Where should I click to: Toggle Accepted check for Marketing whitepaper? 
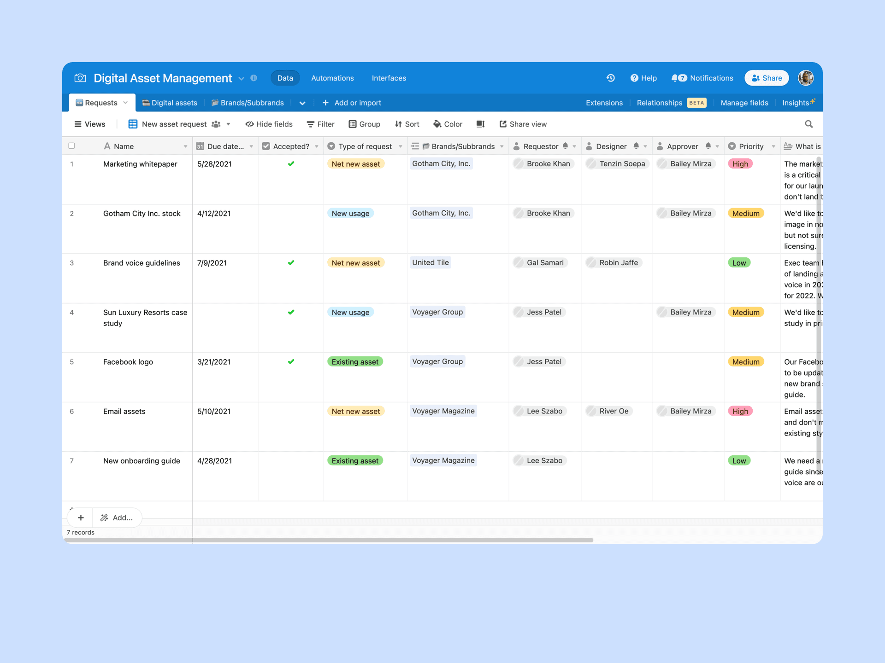click(291, 163)
